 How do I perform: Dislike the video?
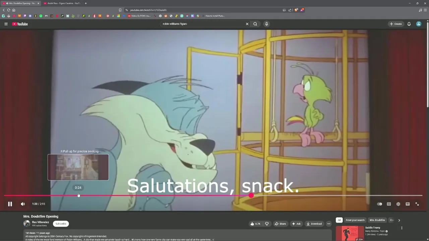tap(267, 224)
